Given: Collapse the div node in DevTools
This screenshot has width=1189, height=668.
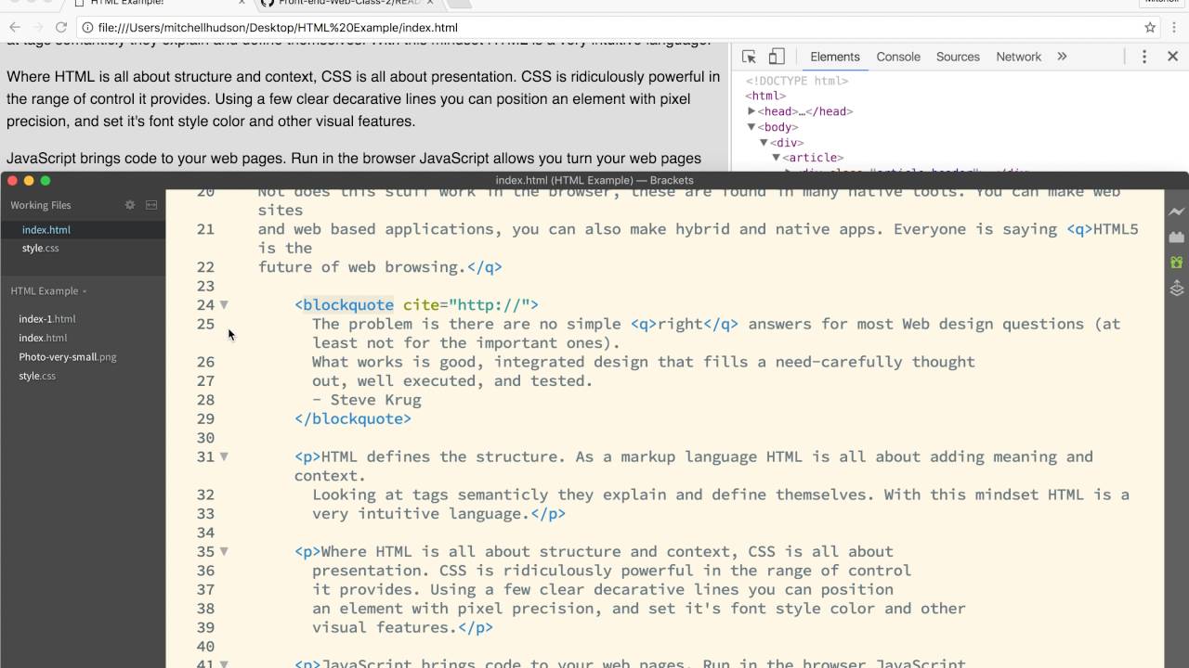Looking at the screenshot, I should click(764, 143).
